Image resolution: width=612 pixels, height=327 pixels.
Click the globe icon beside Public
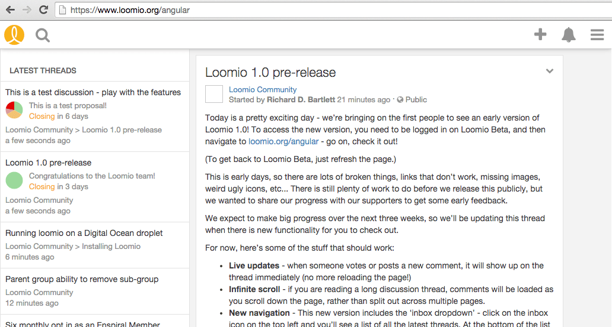tap(400, 100)
